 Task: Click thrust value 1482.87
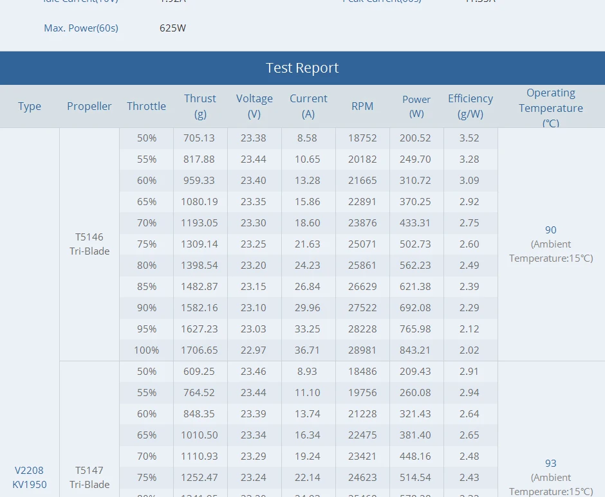coord(199,287)
